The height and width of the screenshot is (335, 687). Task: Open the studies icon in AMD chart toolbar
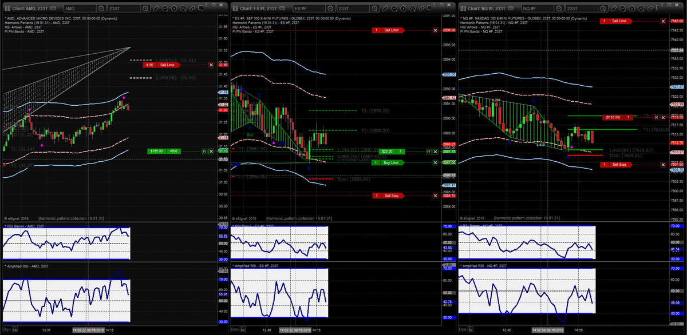click(x=165, y=9)
